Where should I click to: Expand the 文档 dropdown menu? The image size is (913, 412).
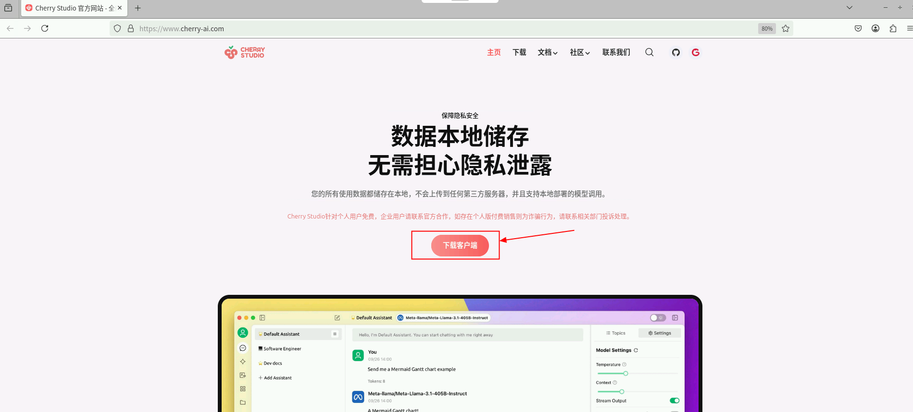[x=548, y=52]
